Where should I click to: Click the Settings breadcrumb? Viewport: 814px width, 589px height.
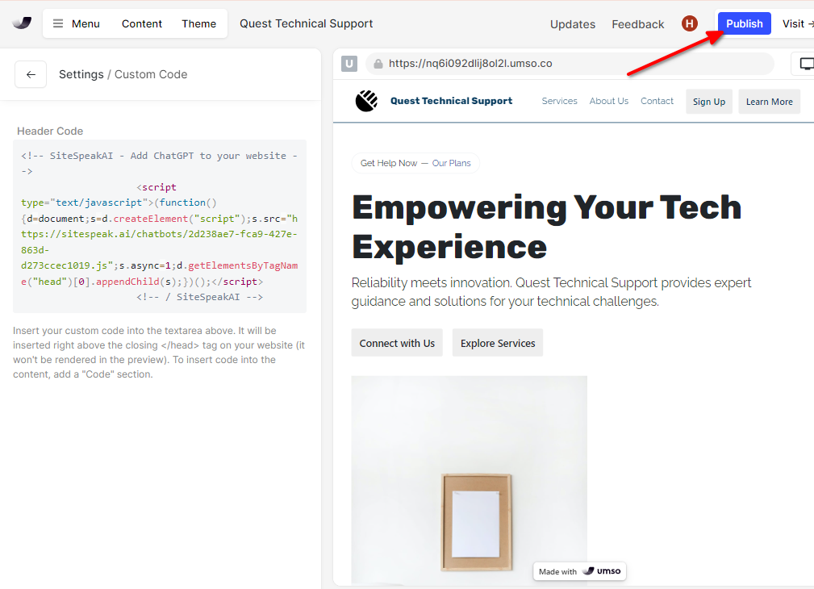[81, 74]
